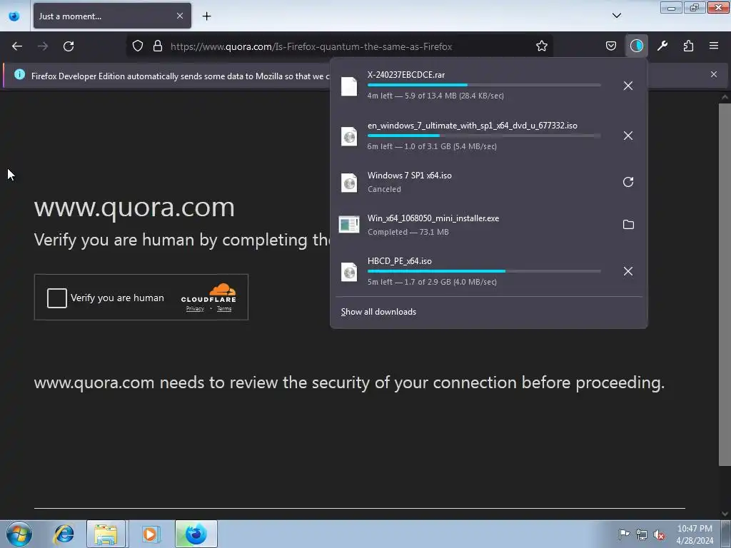The height and width of the screenshot is (548, 731).
Task: Cancel the en_windows_7_ultimate ISO download
Action: pyautogui.click(x=628, y=136)
